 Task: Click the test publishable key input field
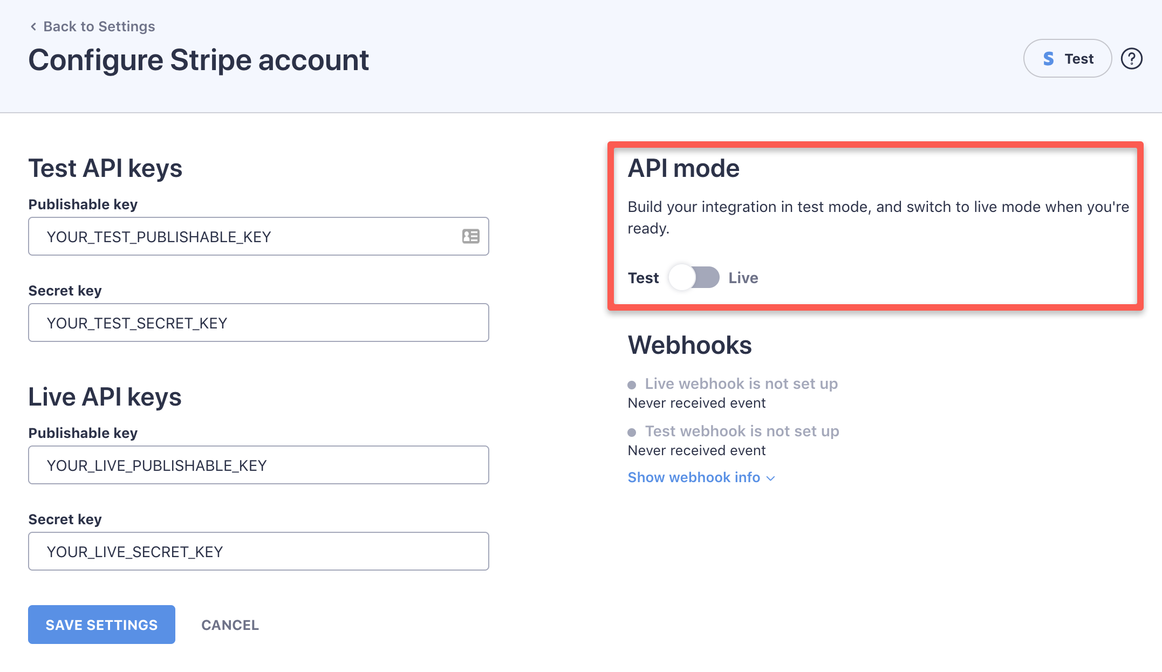[258, 236]
